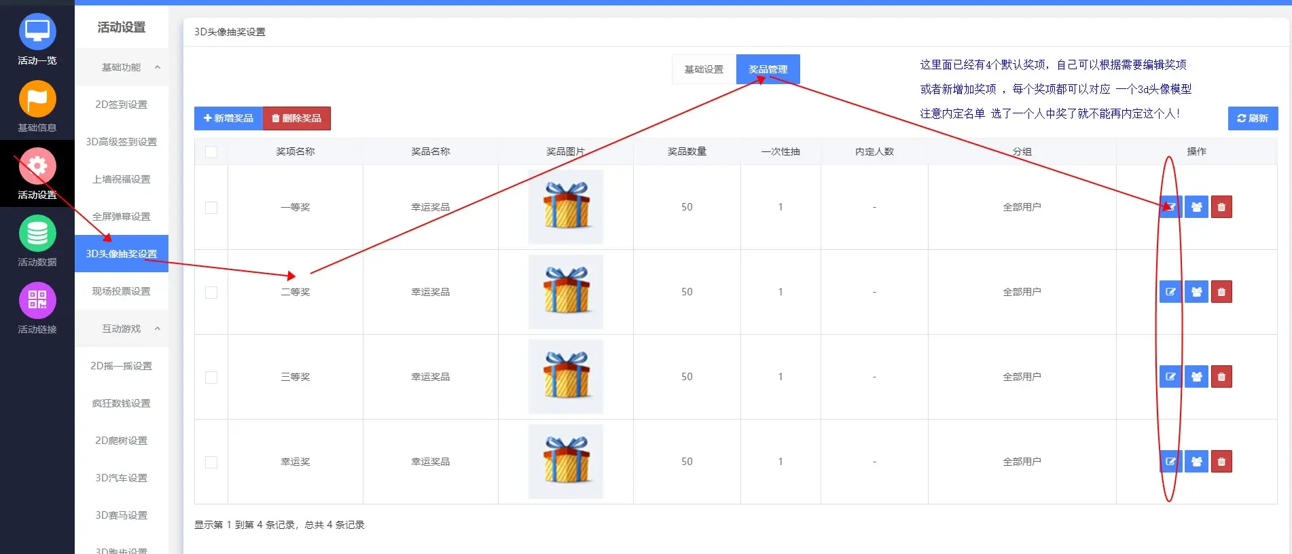
Task: Delete the 三等奖 prize via trash icon
Action: tap(1221, 377)
